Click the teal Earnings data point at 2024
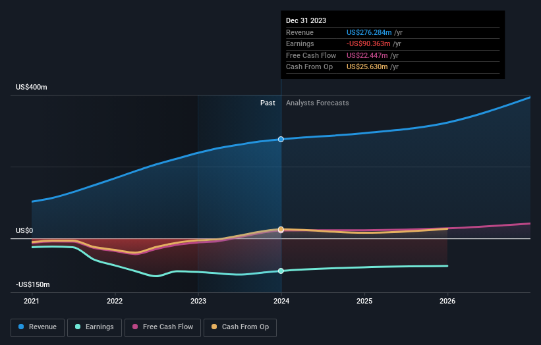 281,271
